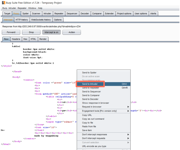This screenshot has height=150, width=180.
Task: Open the User options tab
Action: [x=141, y=14]
